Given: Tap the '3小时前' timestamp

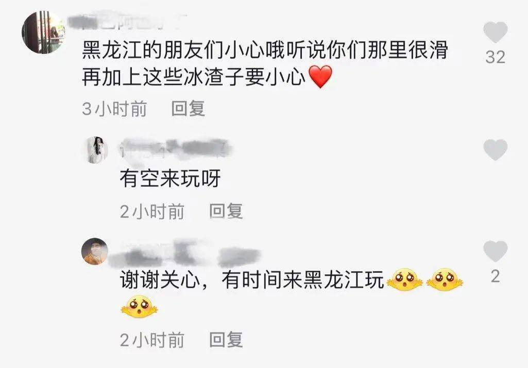Looking at the screenshot, I should pos(114,109).
